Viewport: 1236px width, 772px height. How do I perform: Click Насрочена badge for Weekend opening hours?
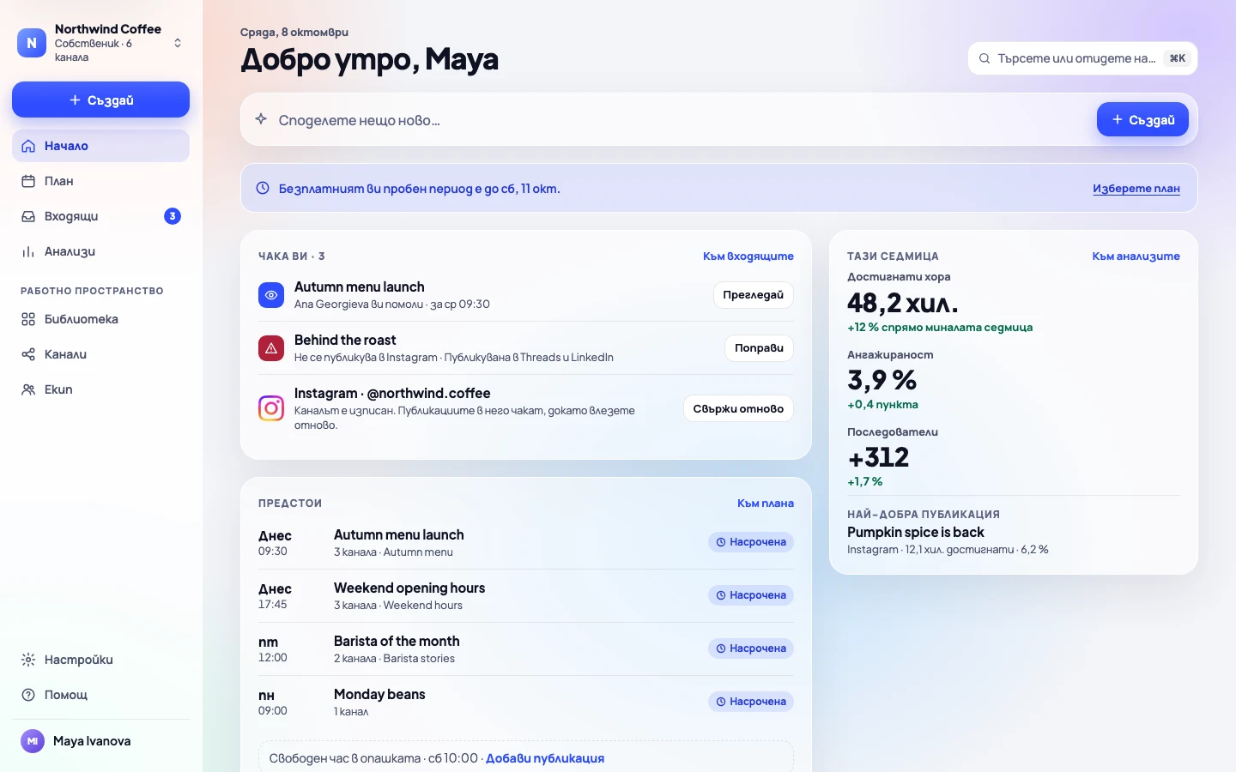coord(751,595)
